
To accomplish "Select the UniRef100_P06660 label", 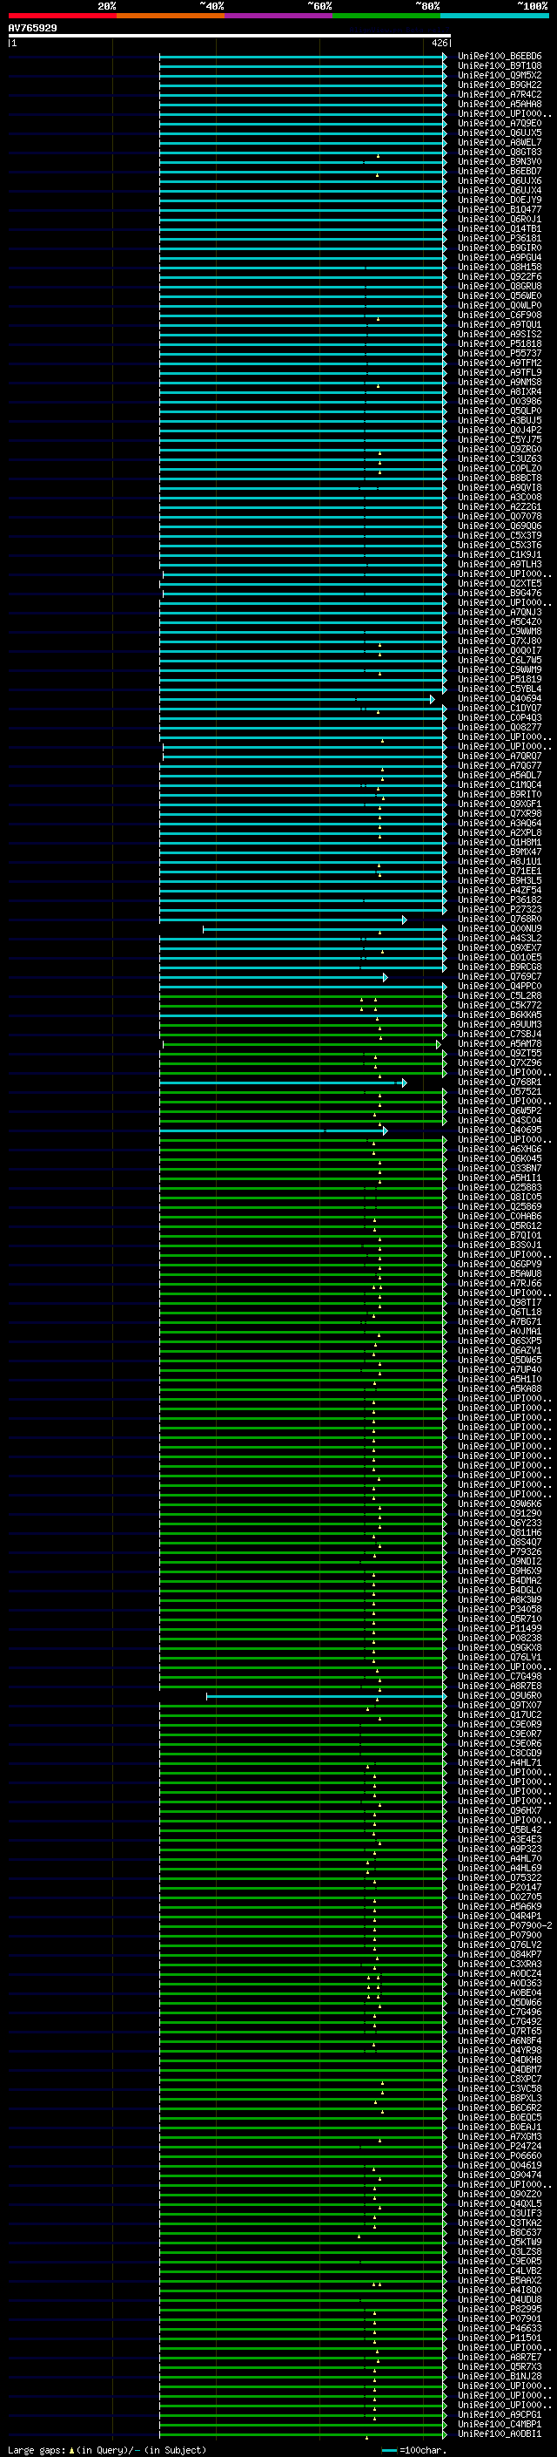I will [x=500, y=2155].
